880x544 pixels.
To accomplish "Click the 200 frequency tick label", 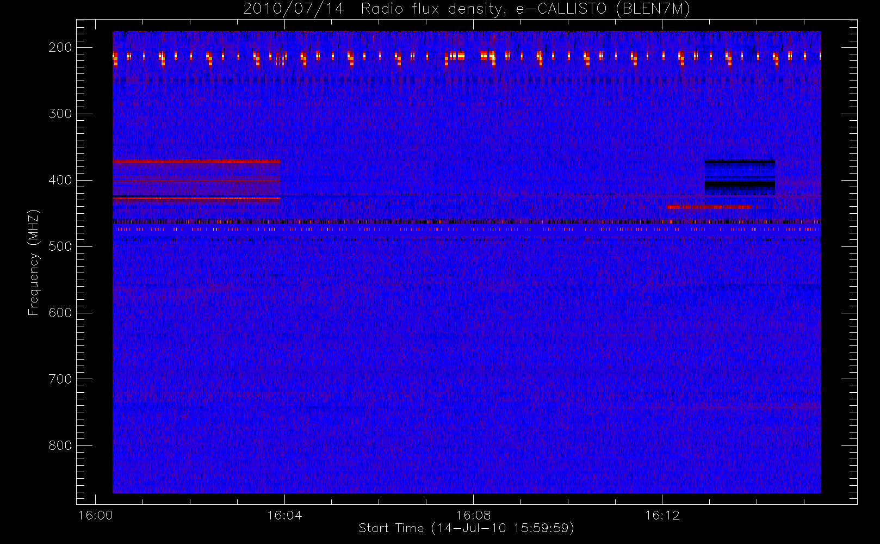I will [x=60, y=47].
